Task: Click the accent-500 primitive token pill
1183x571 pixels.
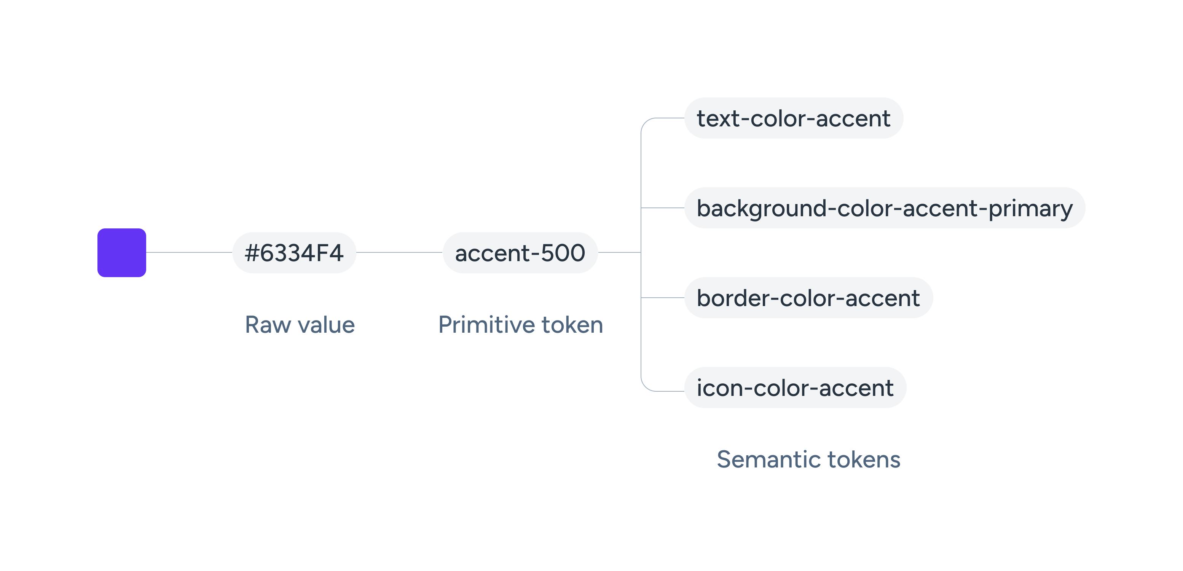Action: 520,253
